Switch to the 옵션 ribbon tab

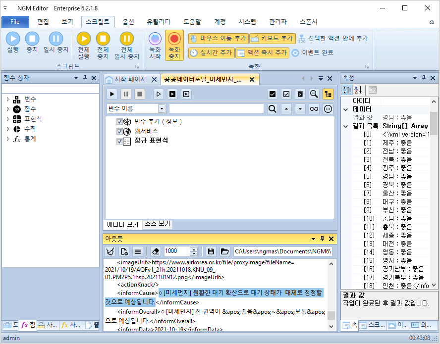coord(128,22)
